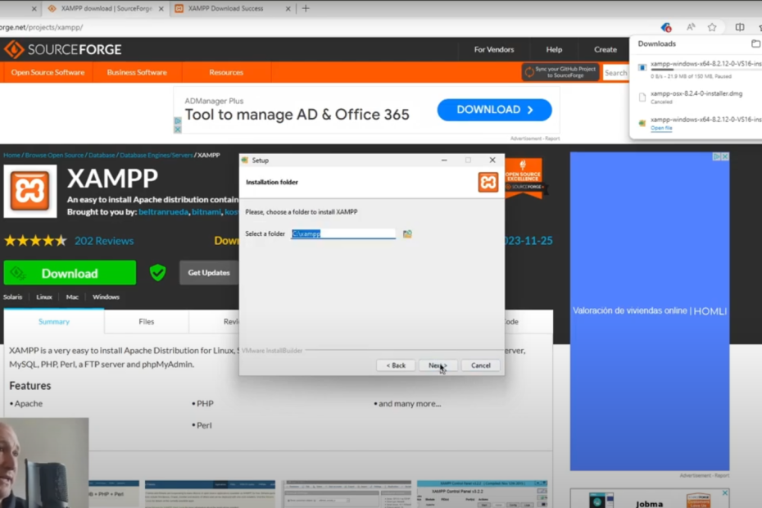Click the Get Updates button

pos(209,273)
